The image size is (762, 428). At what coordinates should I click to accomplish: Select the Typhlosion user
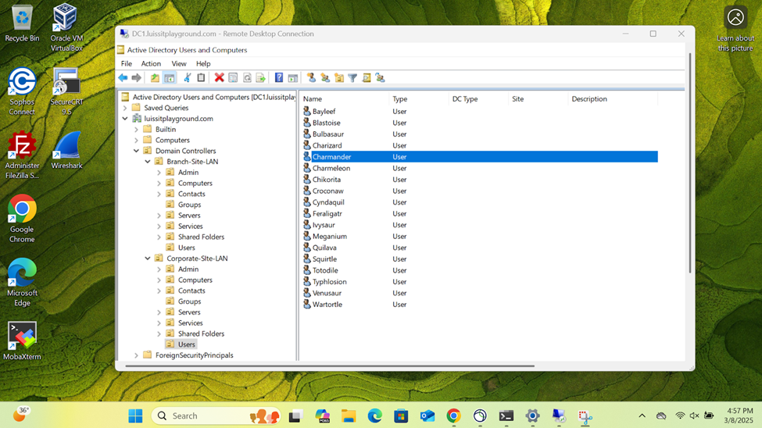coord(329,282)
